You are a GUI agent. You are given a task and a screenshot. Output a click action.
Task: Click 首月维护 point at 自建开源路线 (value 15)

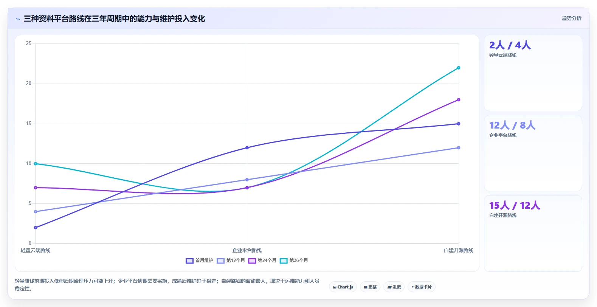459,124
